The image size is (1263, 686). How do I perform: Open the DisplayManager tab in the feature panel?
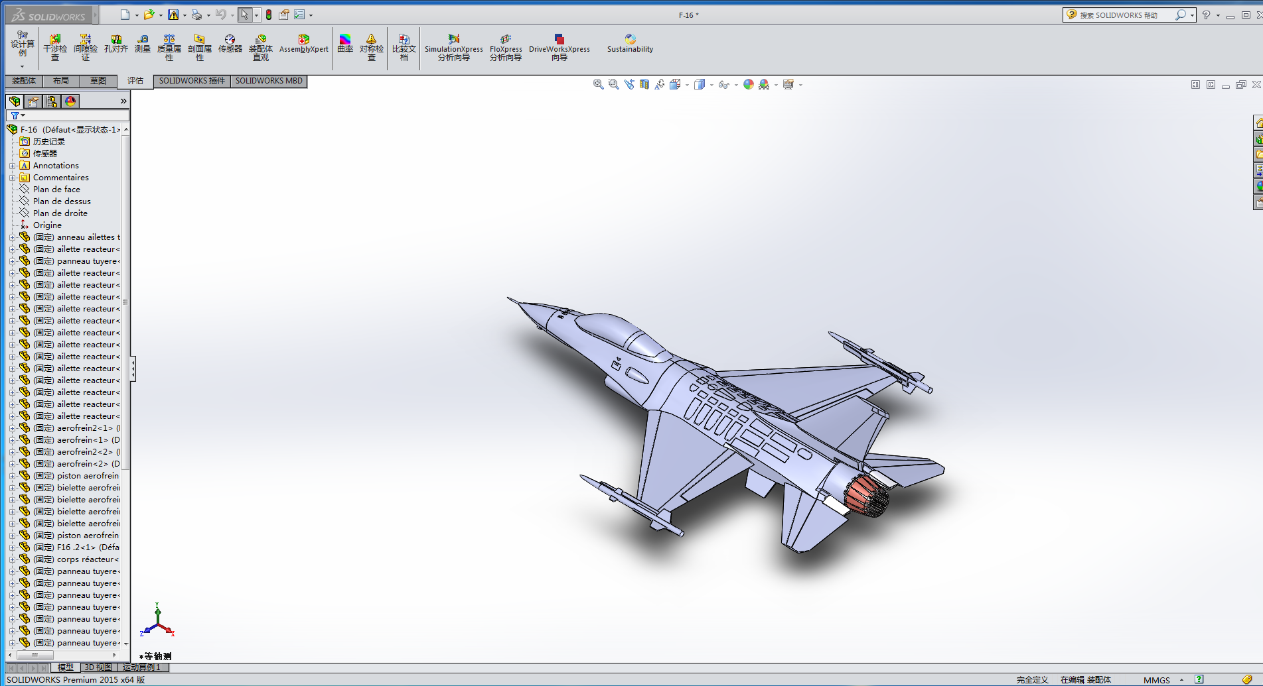point(70,101)
